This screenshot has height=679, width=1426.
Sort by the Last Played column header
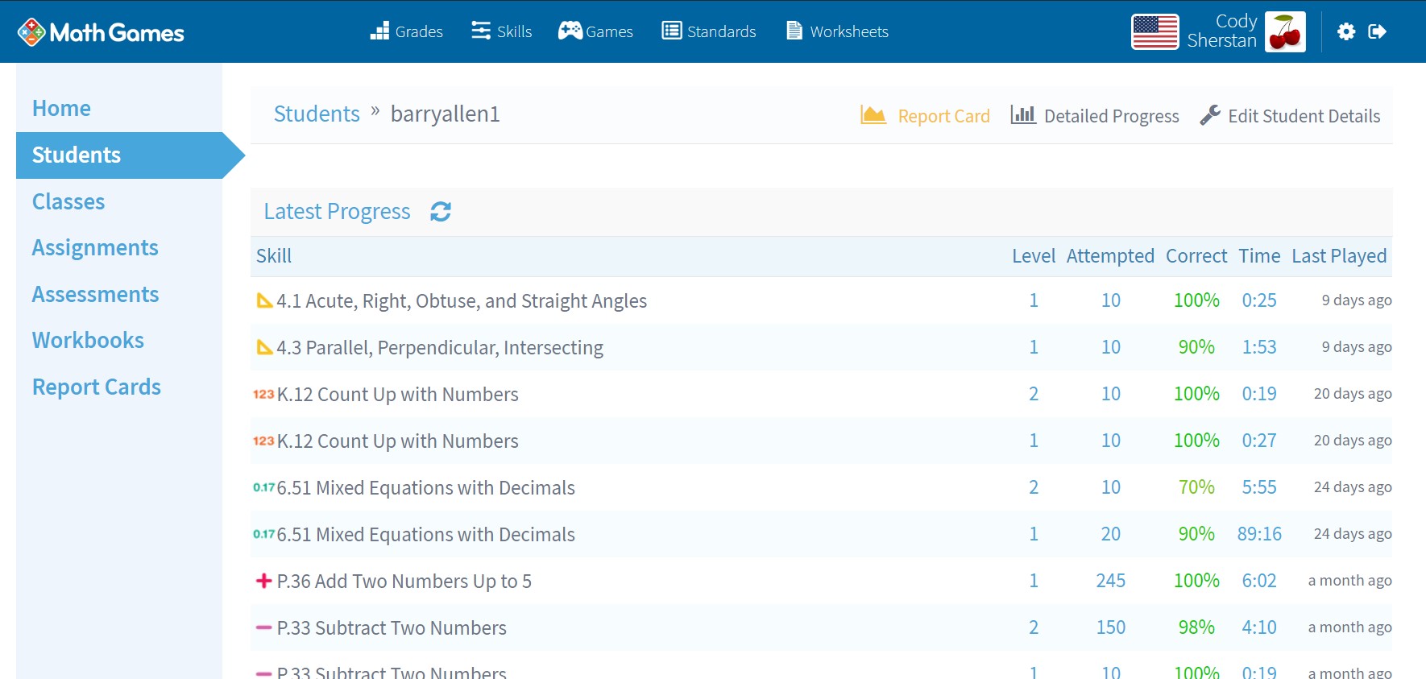pyautogui.click(x=1338, y=256)
